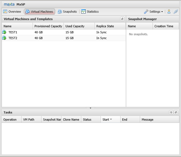Click the Message column header
181x157 pixels.
click(159, 120)
